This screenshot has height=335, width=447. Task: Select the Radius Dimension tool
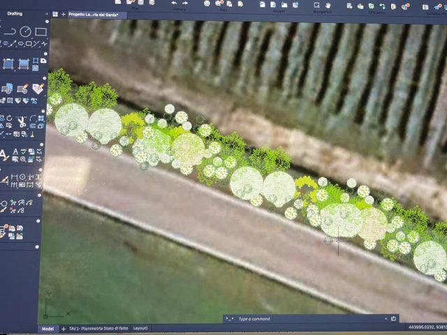pyautogui.click(x=22, y=177)
